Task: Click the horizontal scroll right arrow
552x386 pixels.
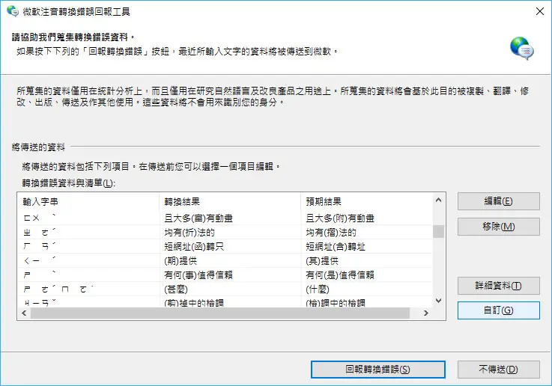Action: 426,313
